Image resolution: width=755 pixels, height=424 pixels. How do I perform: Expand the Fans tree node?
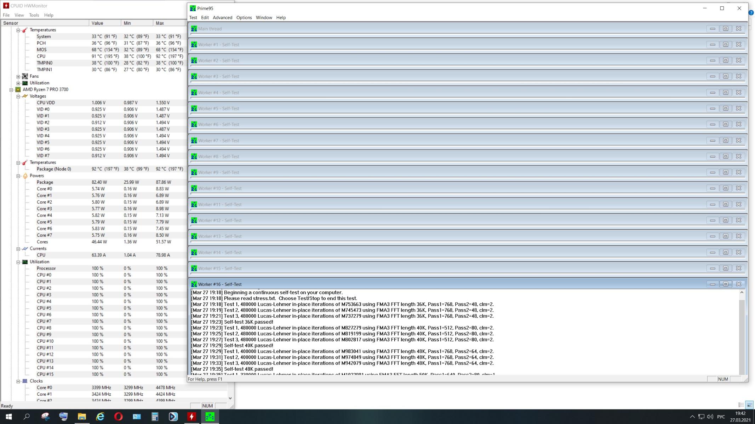pos(18,76)
